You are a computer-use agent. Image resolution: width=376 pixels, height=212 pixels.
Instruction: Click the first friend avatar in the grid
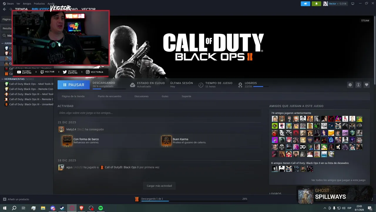coord(275,119)
